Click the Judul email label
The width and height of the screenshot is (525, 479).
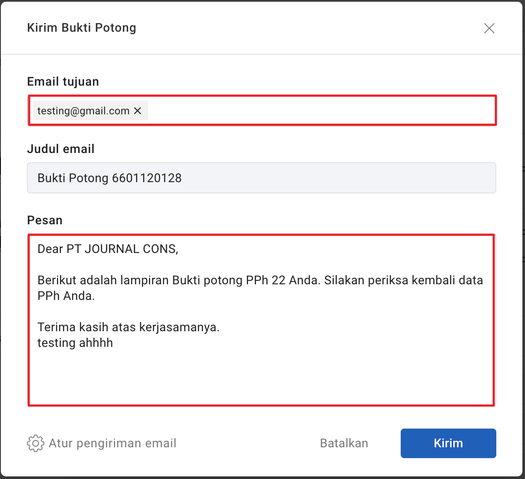61,149
